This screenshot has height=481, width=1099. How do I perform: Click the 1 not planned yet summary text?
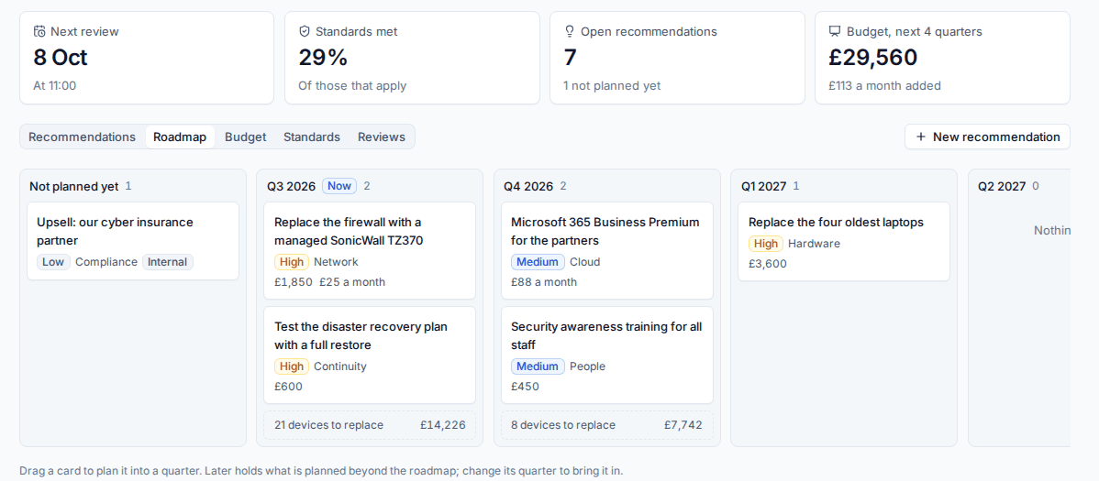coord(612,86)
